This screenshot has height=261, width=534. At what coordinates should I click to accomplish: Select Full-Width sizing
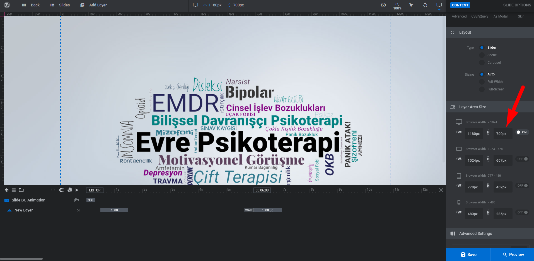(482, 82)
